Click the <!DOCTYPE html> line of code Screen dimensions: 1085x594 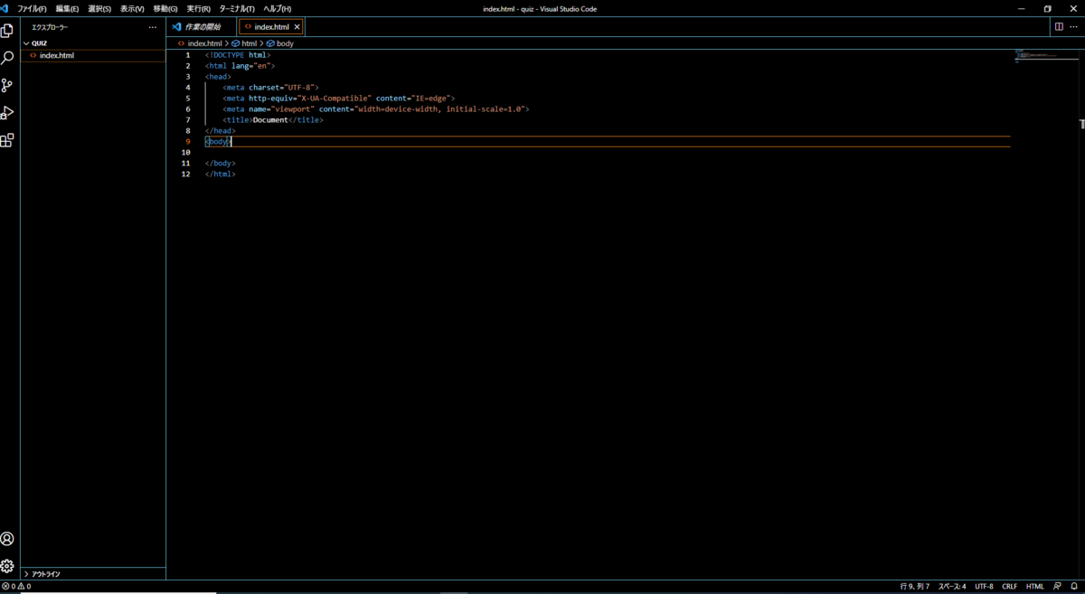pyautogui.click(x=238, y=55)
